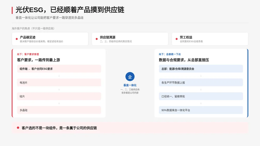
Task: Select the 各生产环节数据上报 box
Action: 201,82
